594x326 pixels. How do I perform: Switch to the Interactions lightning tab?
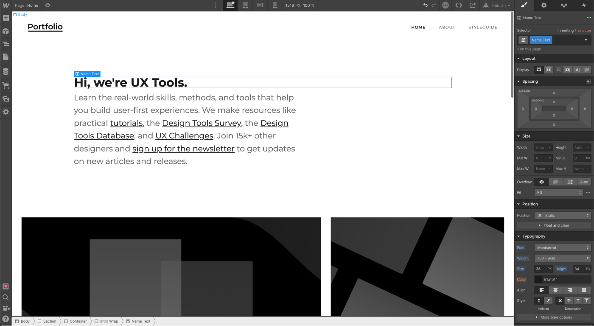(584, 5)
